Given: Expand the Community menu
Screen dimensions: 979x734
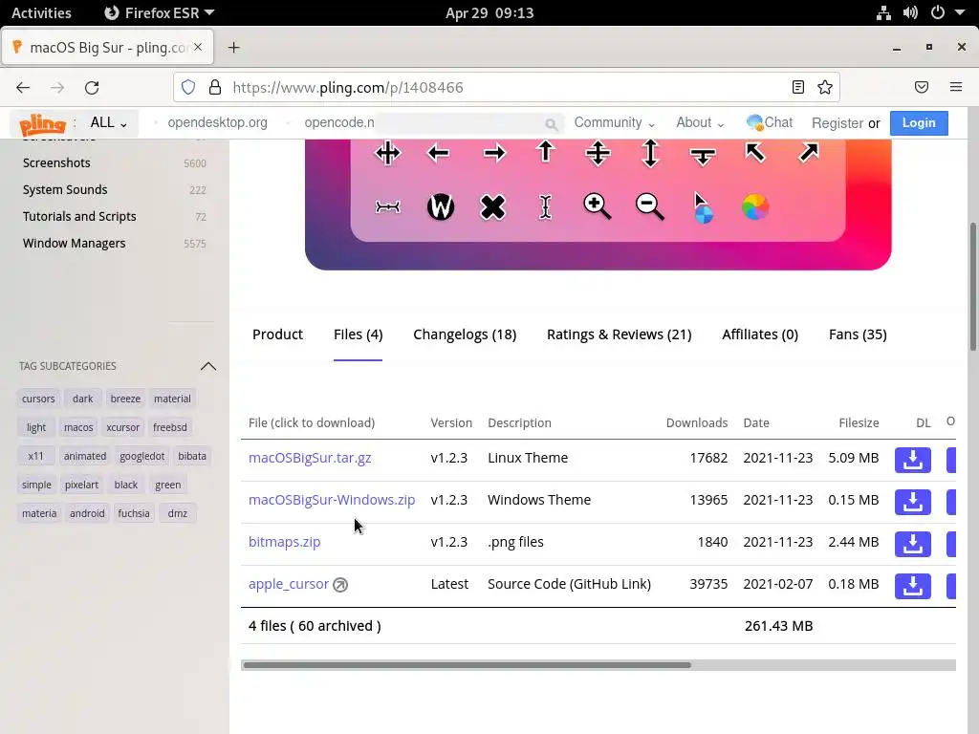Looking at the screenshot, I should coord(615,122).
